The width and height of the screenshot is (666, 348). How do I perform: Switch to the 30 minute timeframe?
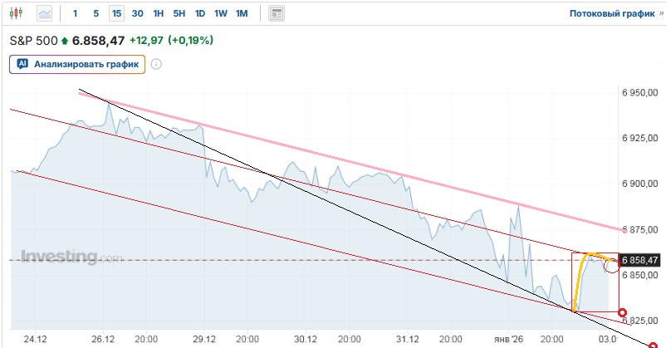[137, 13]
